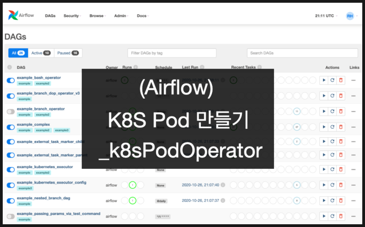This screenshot has width=365, height=227.
Task: Trigger the example_passing_params_via_test_command DAG
Action: [x=324, y=216]
